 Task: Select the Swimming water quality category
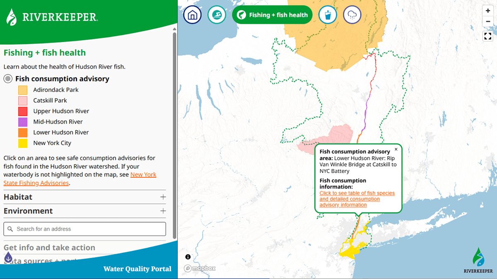pyautogui.click(x=217, y=15)
